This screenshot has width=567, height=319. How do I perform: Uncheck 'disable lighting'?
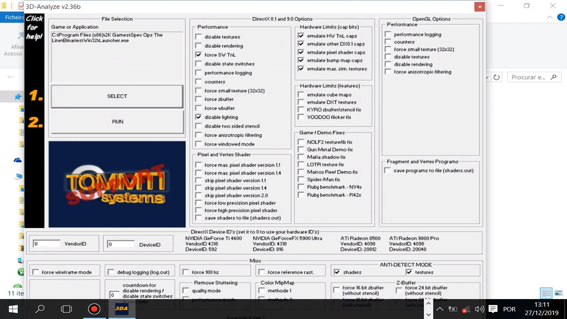(198, 117)
